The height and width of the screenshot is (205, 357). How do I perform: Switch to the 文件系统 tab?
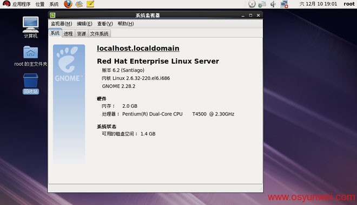point(100,33)
